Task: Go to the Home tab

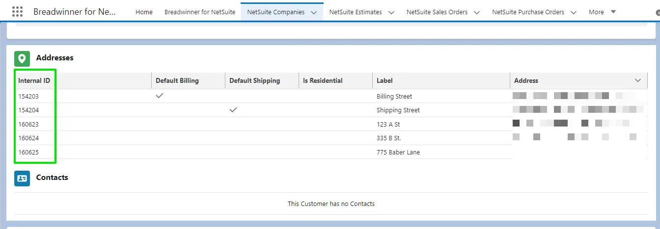Action: (x=144, y=12)
